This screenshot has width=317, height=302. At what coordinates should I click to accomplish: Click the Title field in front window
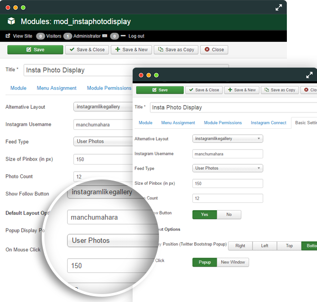(x=234, y=108)
